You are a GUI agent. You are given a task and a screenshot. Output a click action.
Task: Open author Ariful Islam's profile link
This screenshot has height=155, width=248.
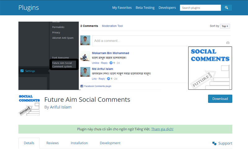(x=61, y=107)
